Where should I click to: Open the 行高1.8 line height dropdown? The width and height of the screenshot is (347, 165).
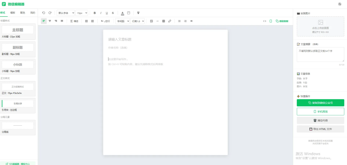coord(138,21)
